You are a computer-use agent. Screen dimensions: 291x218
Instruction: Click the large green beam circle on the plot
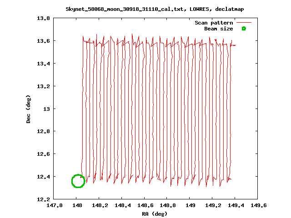click(78, 181)
